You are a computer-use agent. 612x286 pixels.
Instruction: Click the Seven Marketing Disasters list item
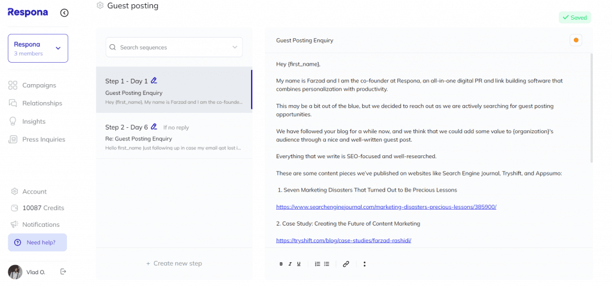point(368,190)
